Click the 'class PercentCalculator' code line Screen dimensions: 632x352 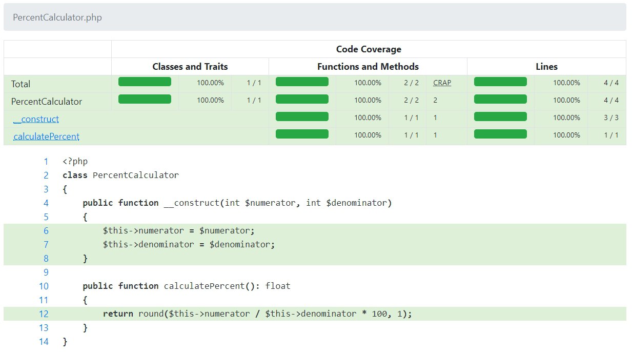120,175
